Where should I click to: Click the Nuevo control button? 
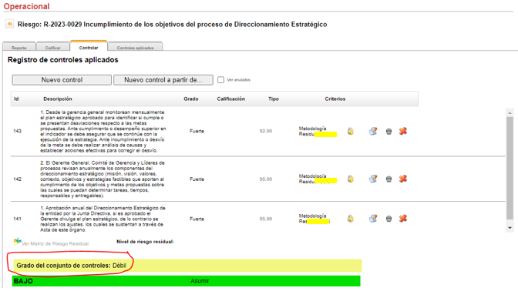[x=62, y=80]
